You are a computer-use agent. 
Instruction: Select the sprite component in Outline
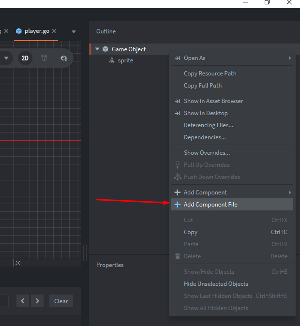click(125, 60)
